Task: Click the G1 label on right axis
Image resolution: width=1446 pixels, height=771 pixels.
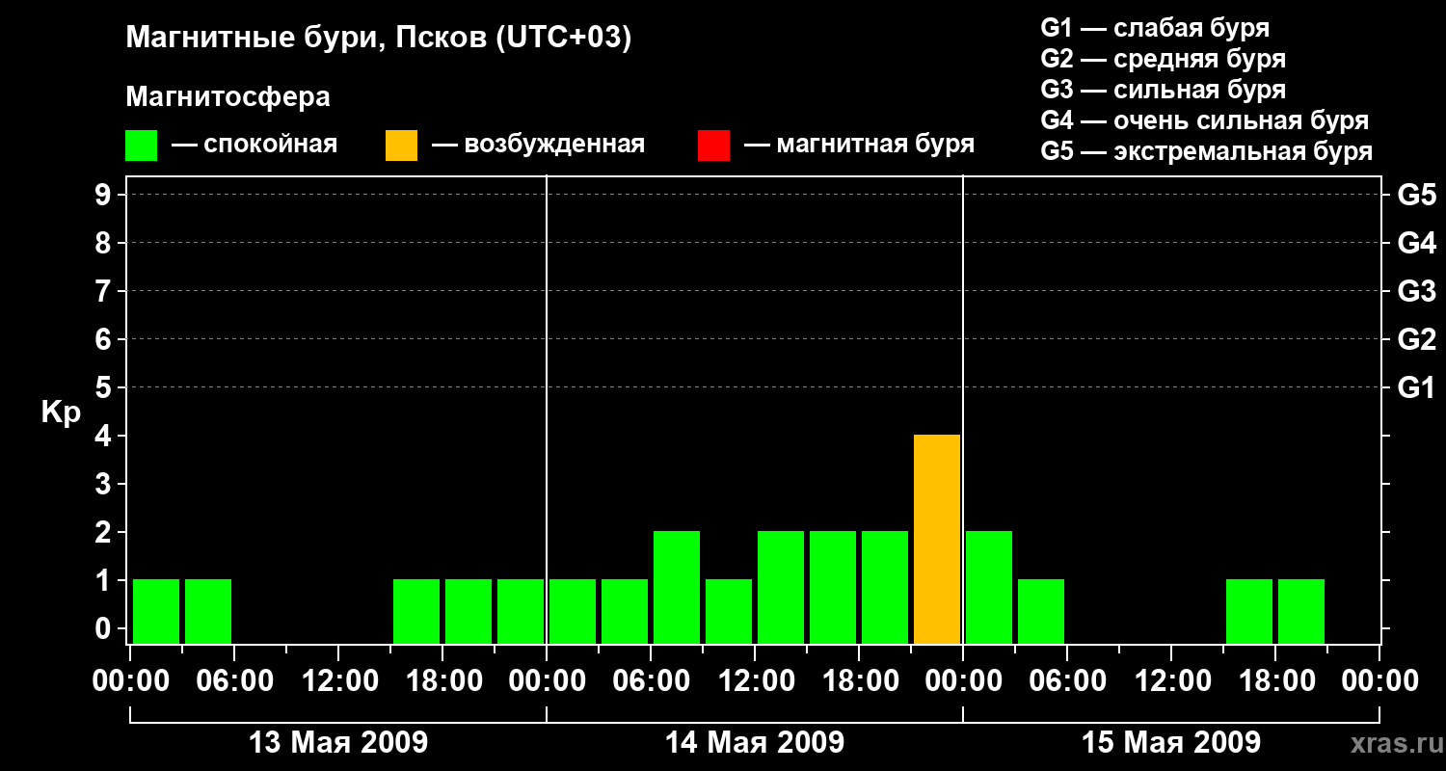Action: click(x=1416, y=388)
